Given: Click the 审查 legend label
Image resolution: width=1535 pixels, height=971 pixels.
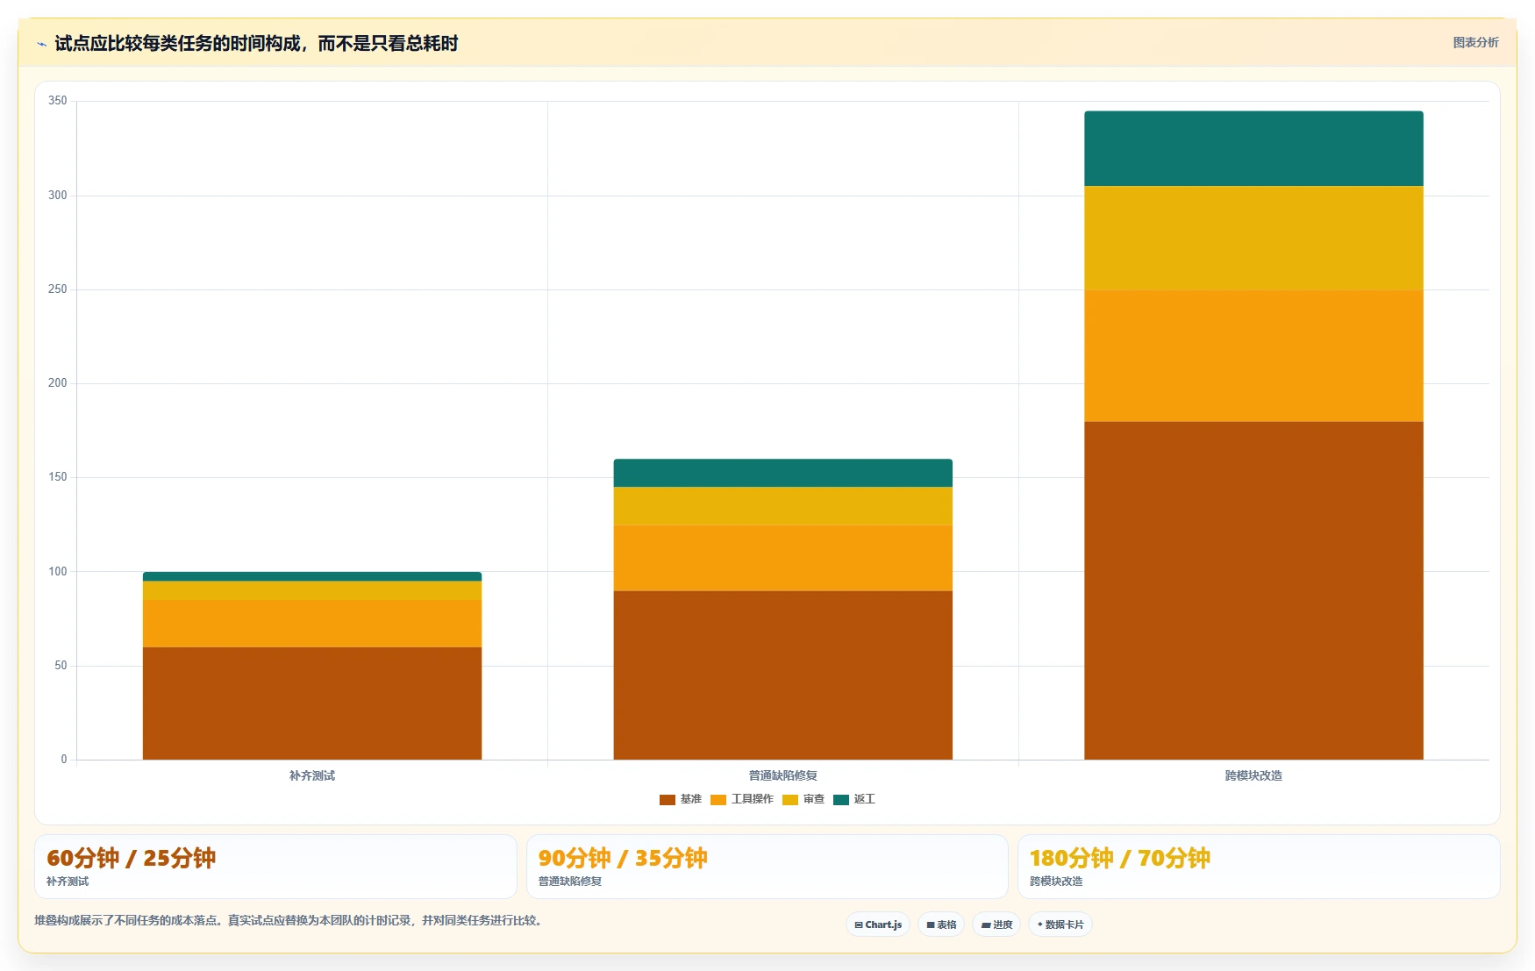Looking at the screenshot, I should 814,799.
